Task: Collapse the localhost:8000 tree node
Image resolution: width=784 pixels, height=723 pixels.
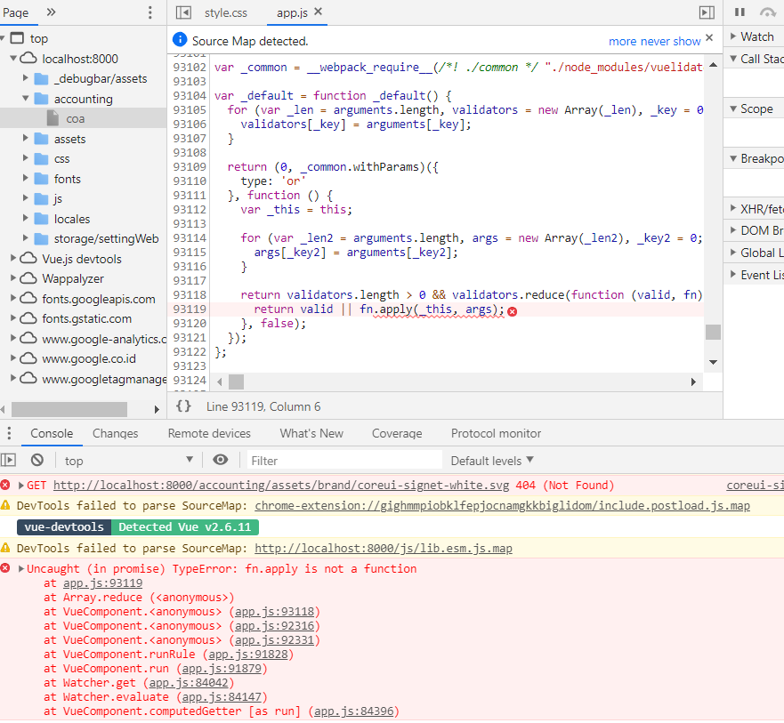Action: pos(13,59)
